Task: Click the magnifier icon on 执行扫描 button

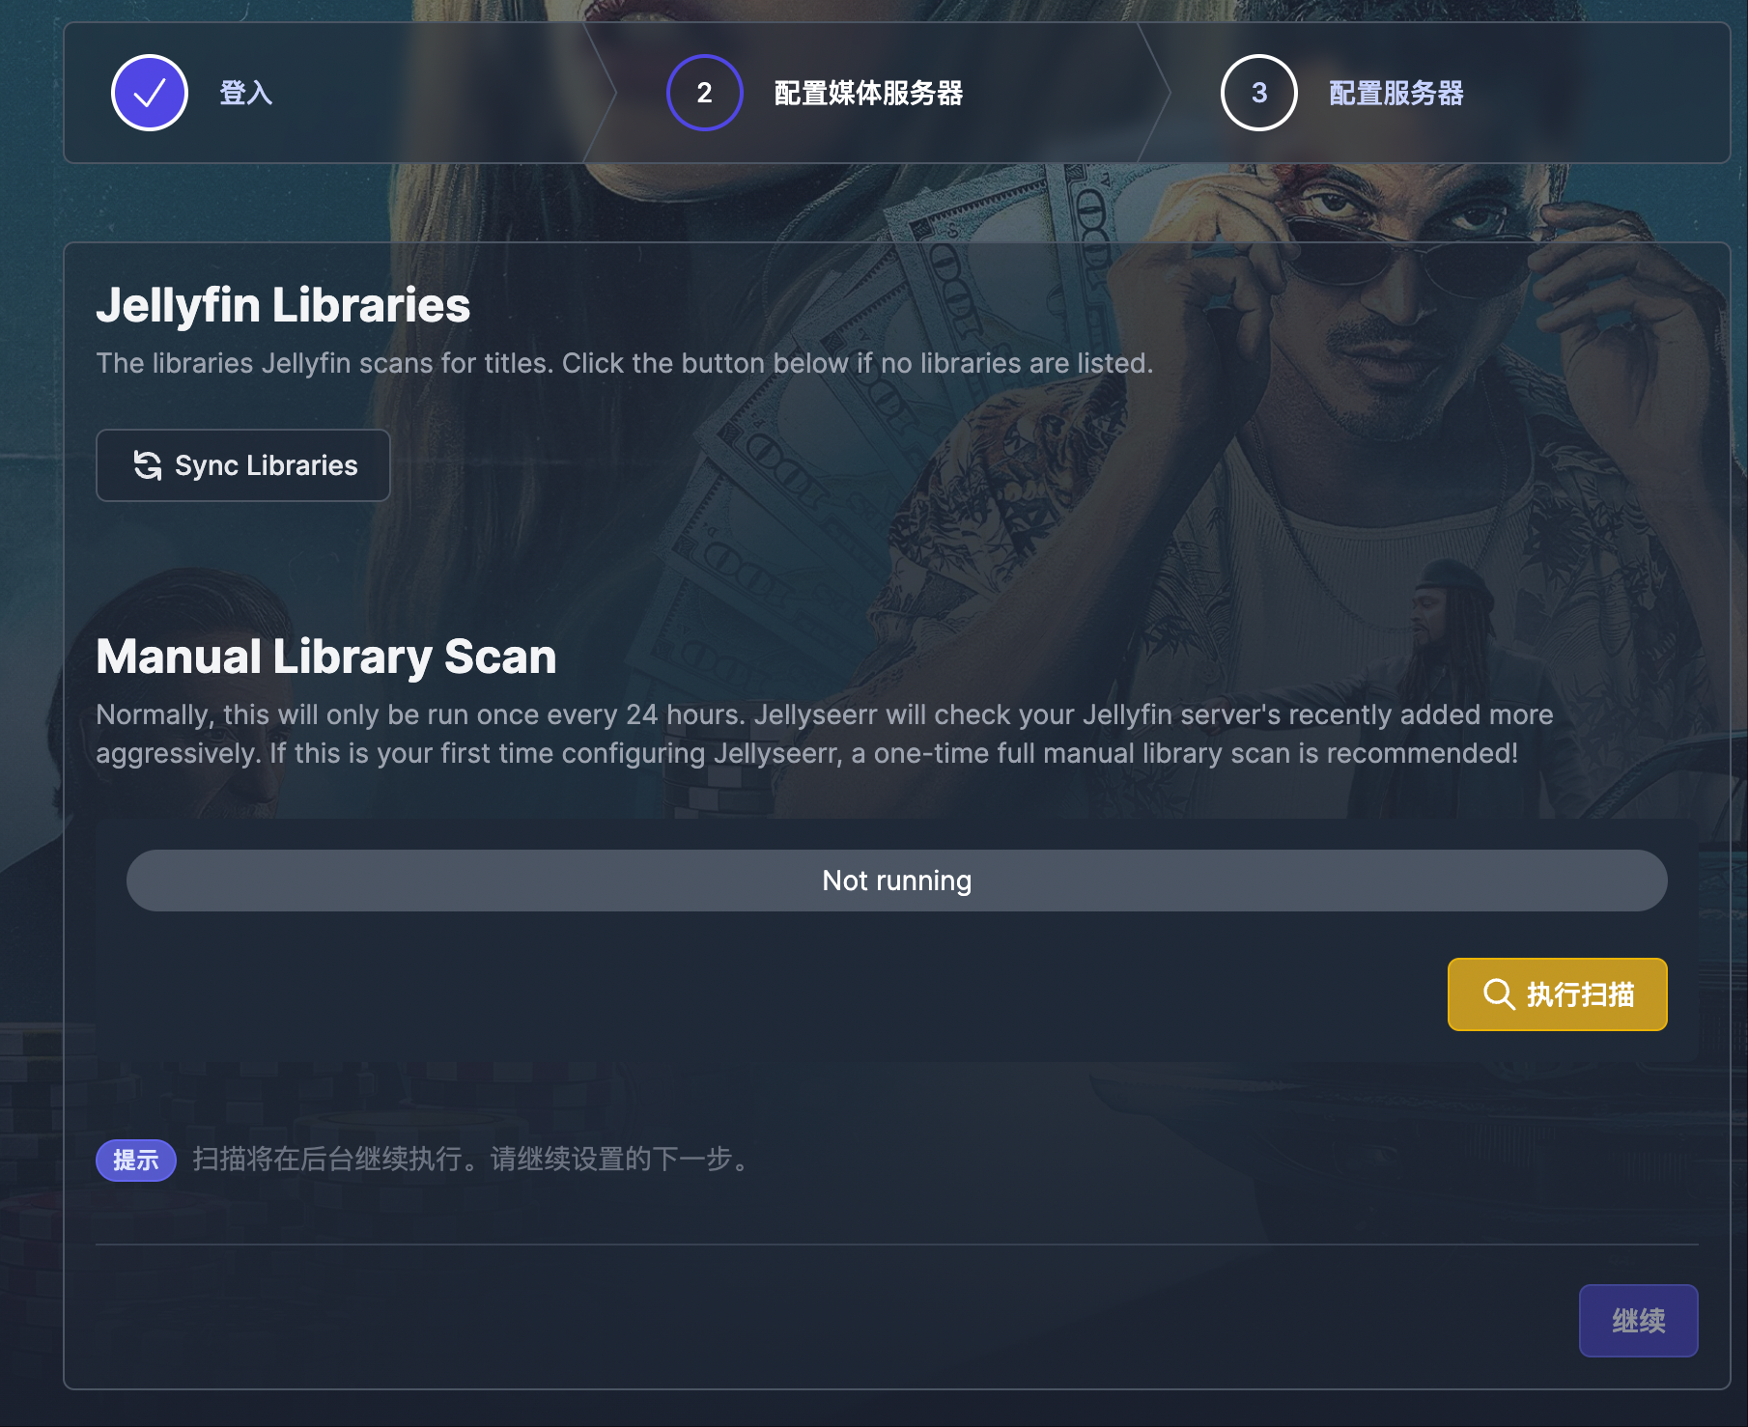Action: 1498,994
